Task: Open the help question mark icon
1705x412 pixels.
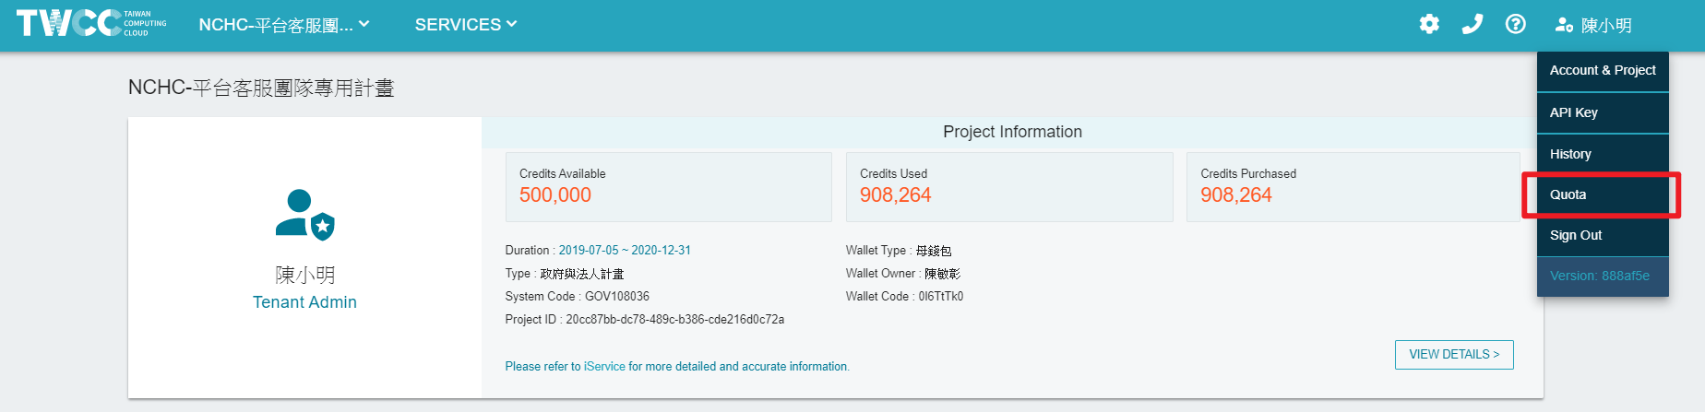Action: 1515,24
